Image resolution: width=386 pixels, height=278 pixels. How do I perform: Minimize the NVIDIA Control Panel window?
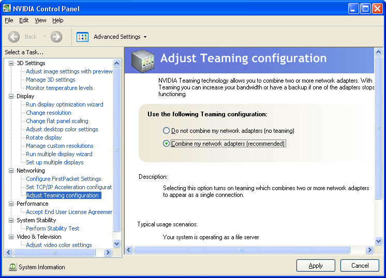pyautogui.click(x=353, y=9)
